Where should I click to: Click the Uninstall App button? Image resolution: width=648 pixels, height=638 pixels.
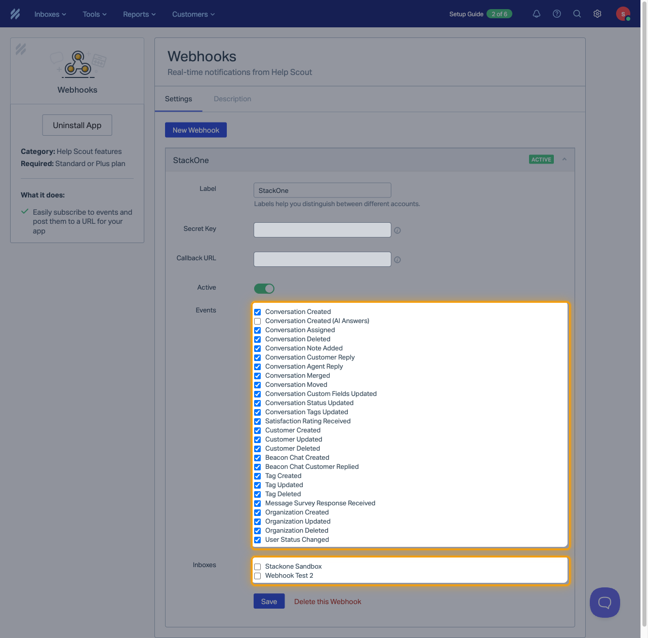click(77, 125)
